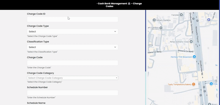This screenshot has width=220, height=105.
Task: Click the "Charge Code Category" field label
Action: (40, 73)
